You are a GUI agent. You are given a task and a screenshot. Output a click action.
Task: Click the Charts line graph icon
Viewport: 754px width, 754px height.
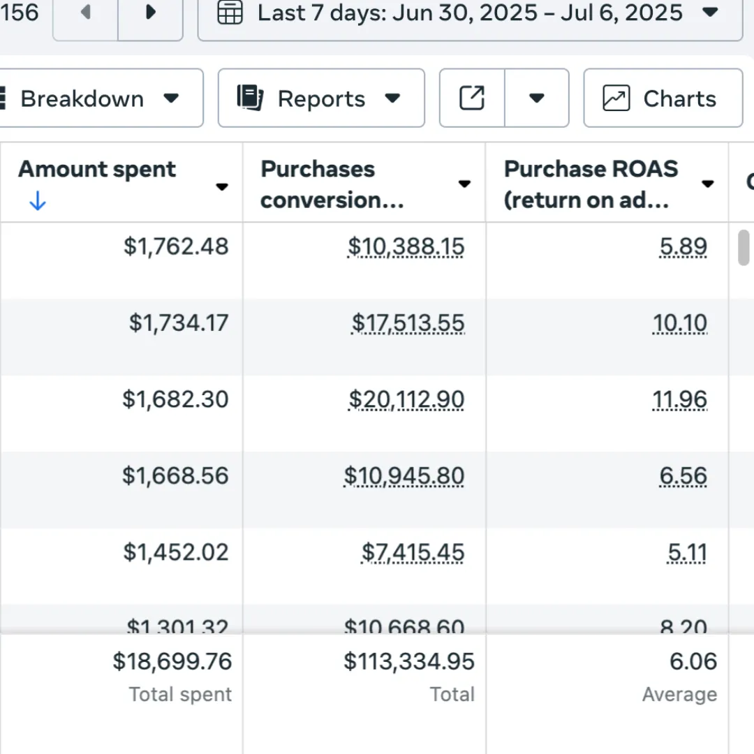click(616, 98)
